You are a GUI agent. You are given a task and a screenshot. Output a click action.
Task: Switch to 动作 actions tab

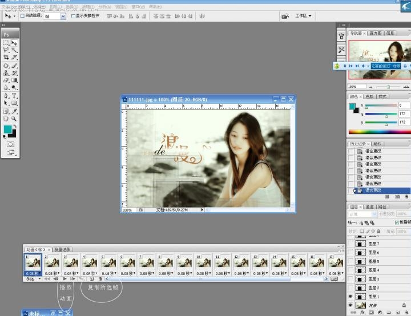pyautogui.click(x=377, y=144)
